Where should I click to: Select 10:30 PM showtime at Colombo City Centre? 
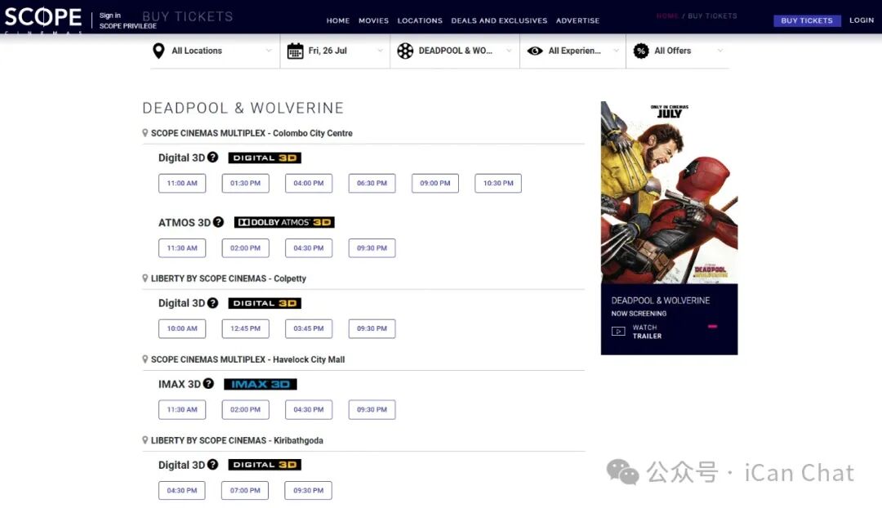tap(498, 184)
